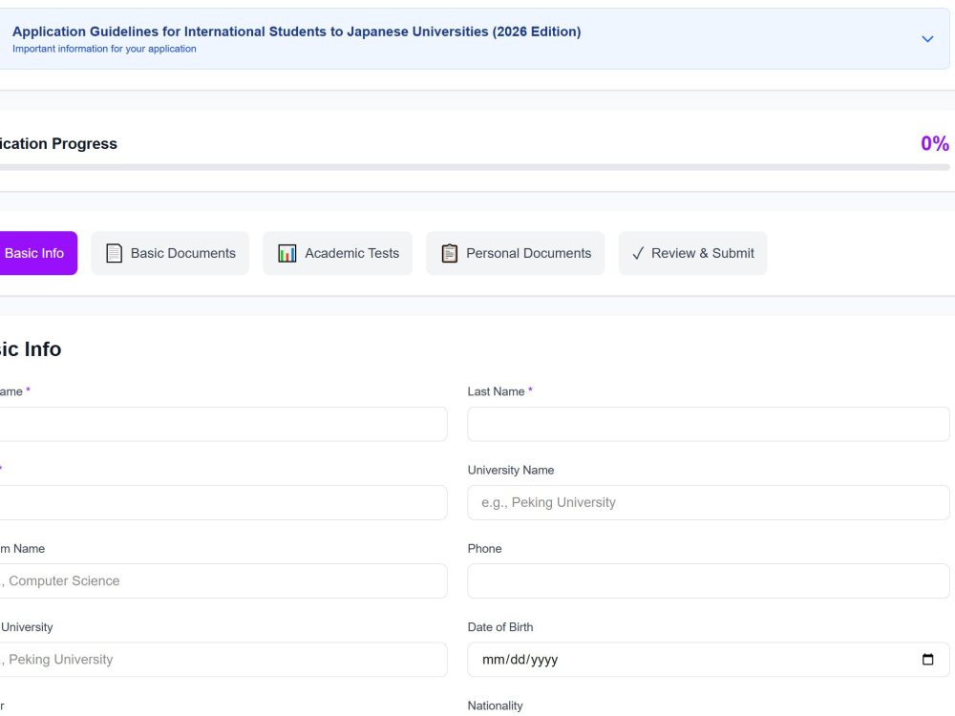This screenshot has width=955, height=716.
Task: Open the Academic Tests tab
Action: pyautogui.click(x=337, y=253)
